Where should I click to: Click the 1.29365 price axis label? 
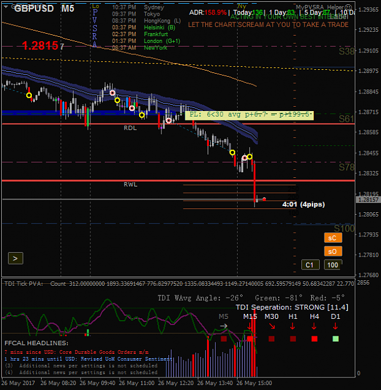369,9
